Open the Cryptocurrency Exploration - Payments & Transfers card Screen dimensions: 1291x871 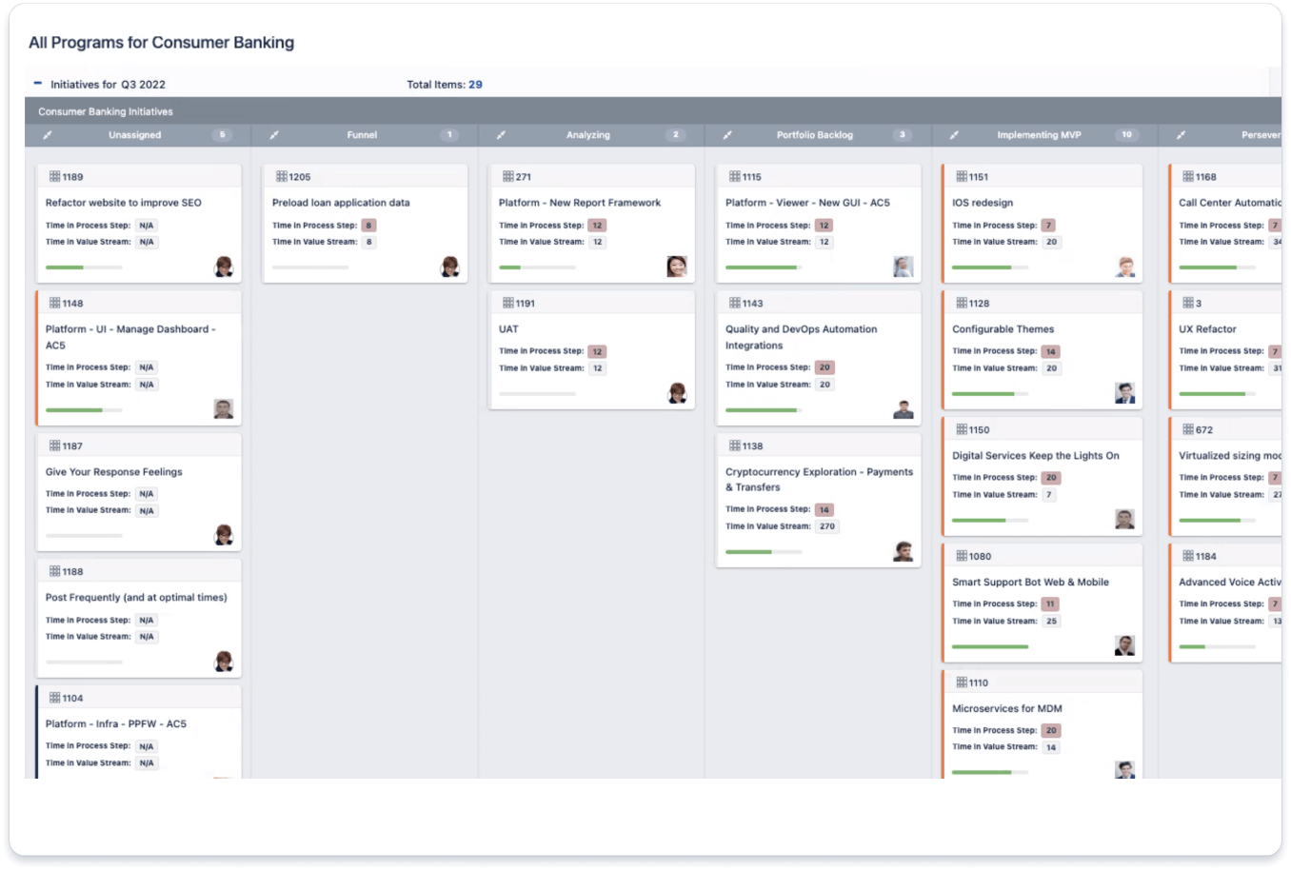pyautogui.click(x=817, y=479)
